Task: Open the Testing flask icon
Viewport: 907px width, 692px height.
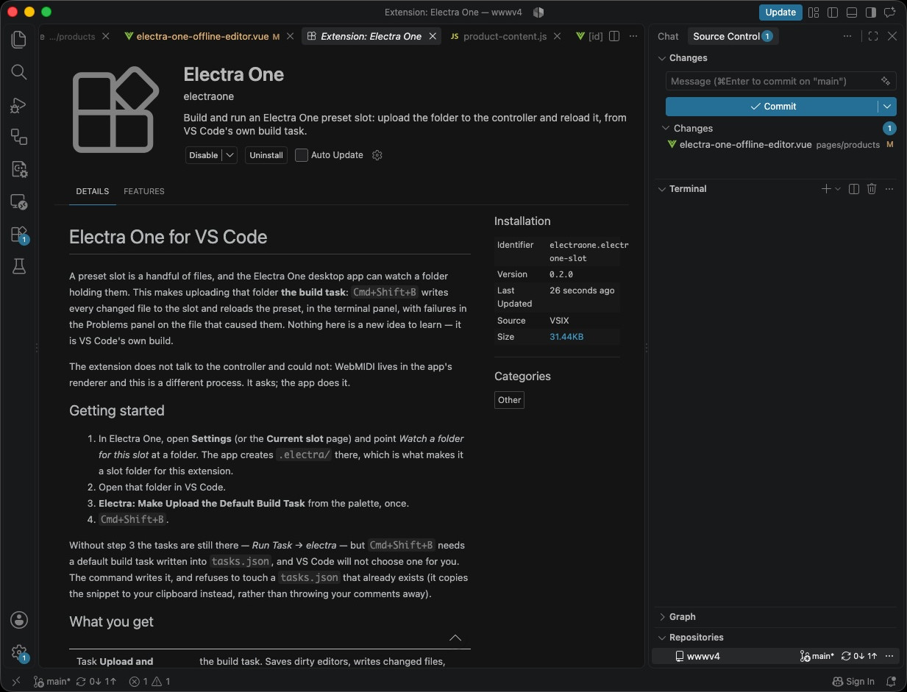Action: 19,267
